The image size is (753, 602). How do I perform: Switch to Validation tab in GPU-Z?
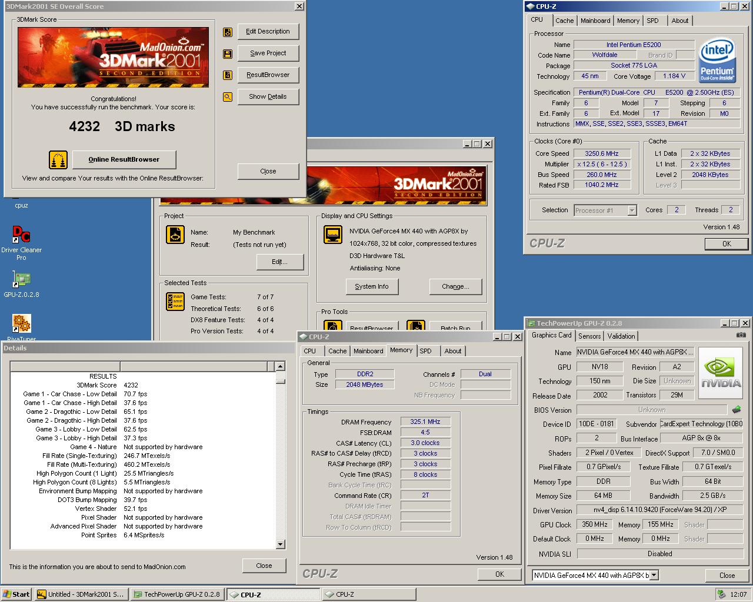[621, 336]
